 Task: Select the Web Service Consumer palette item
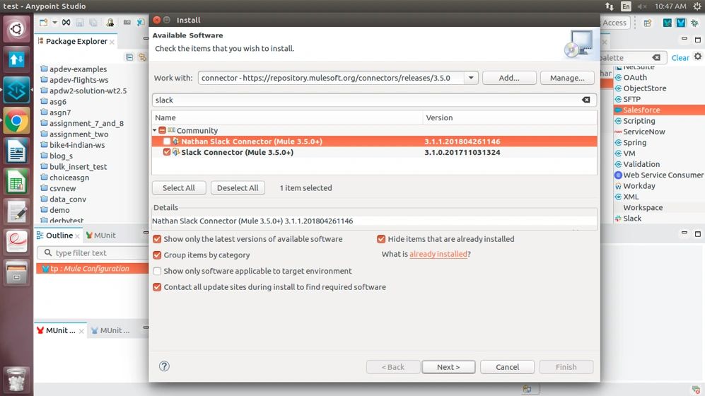point(659,175)
